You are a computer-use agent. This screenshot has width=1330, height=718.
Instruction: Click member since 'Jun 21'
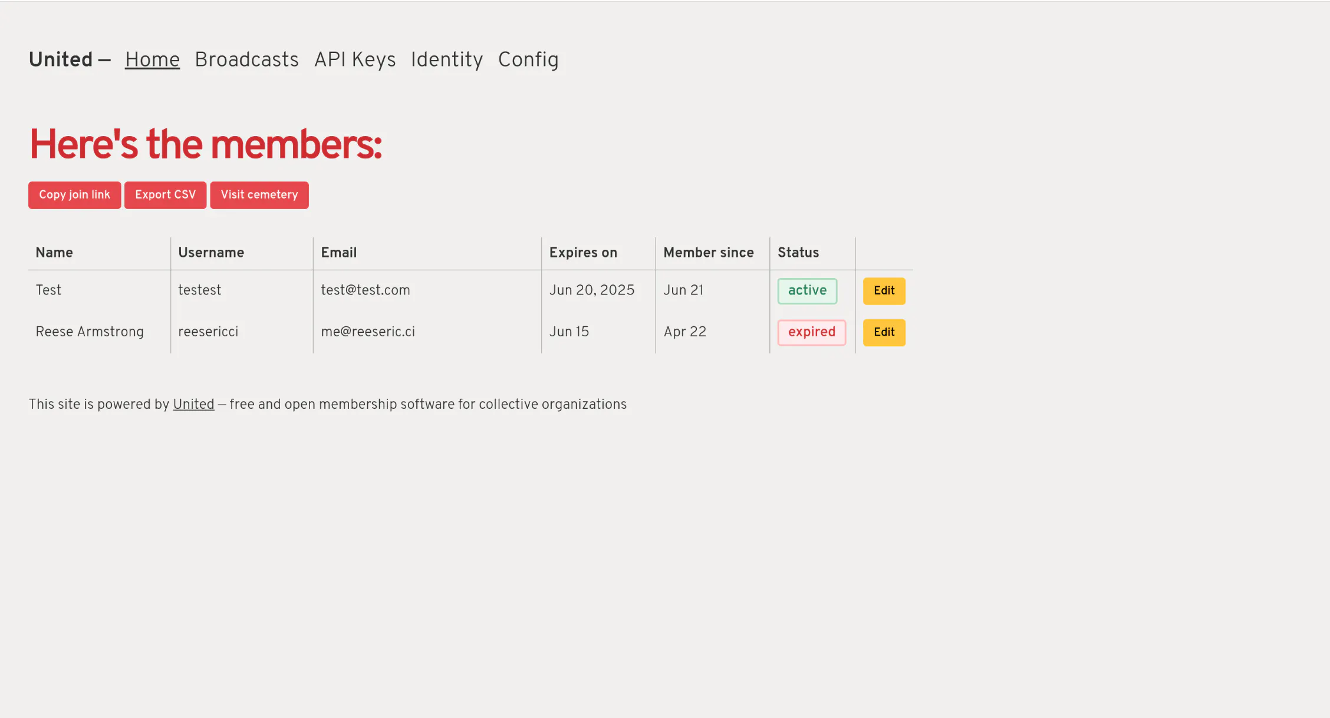tap(683, 290)
